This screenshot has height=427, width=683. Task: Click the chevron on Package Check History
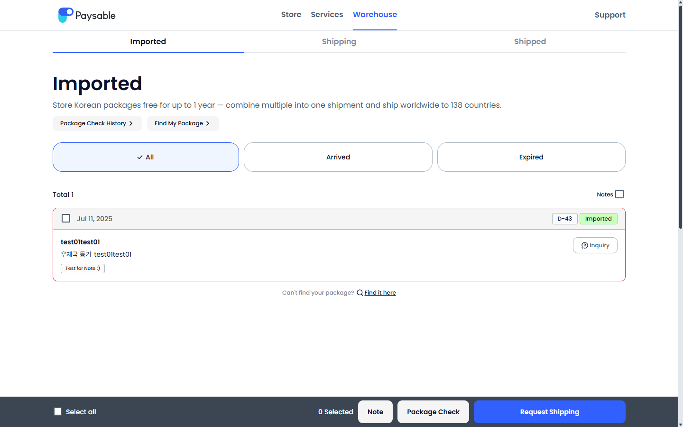pyautogui.click(x=131, y=123)
